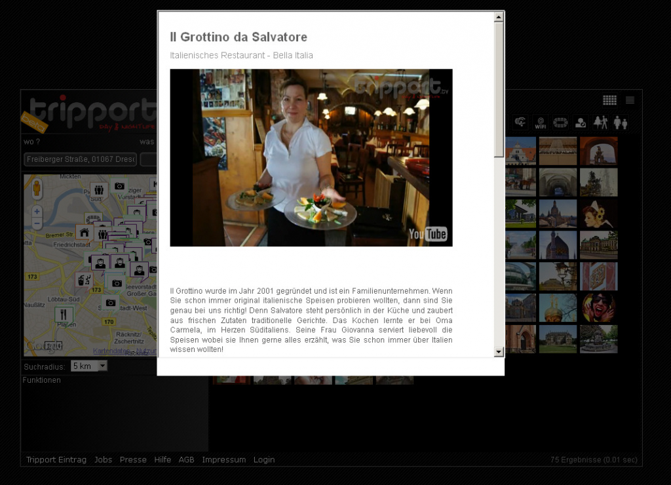Open the Impressum footer link
The height and width of the screenshot is (485, 671).
point(223,459)
